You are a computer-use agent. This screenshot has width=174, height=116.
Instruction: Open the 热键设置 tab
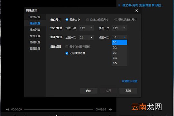coord(35,42)
